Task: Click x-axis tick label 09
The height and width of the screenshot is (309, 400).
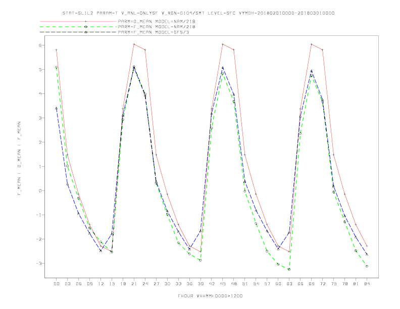Action: point(89,284)
